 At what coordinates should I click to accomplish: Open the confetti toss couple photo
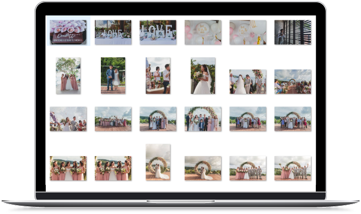point(68,119)
